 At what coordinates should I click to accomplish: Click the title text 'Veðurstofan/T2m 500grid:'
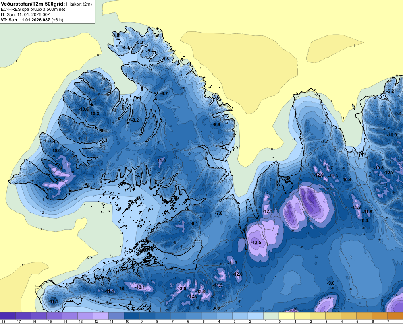(x=33, y=4)
